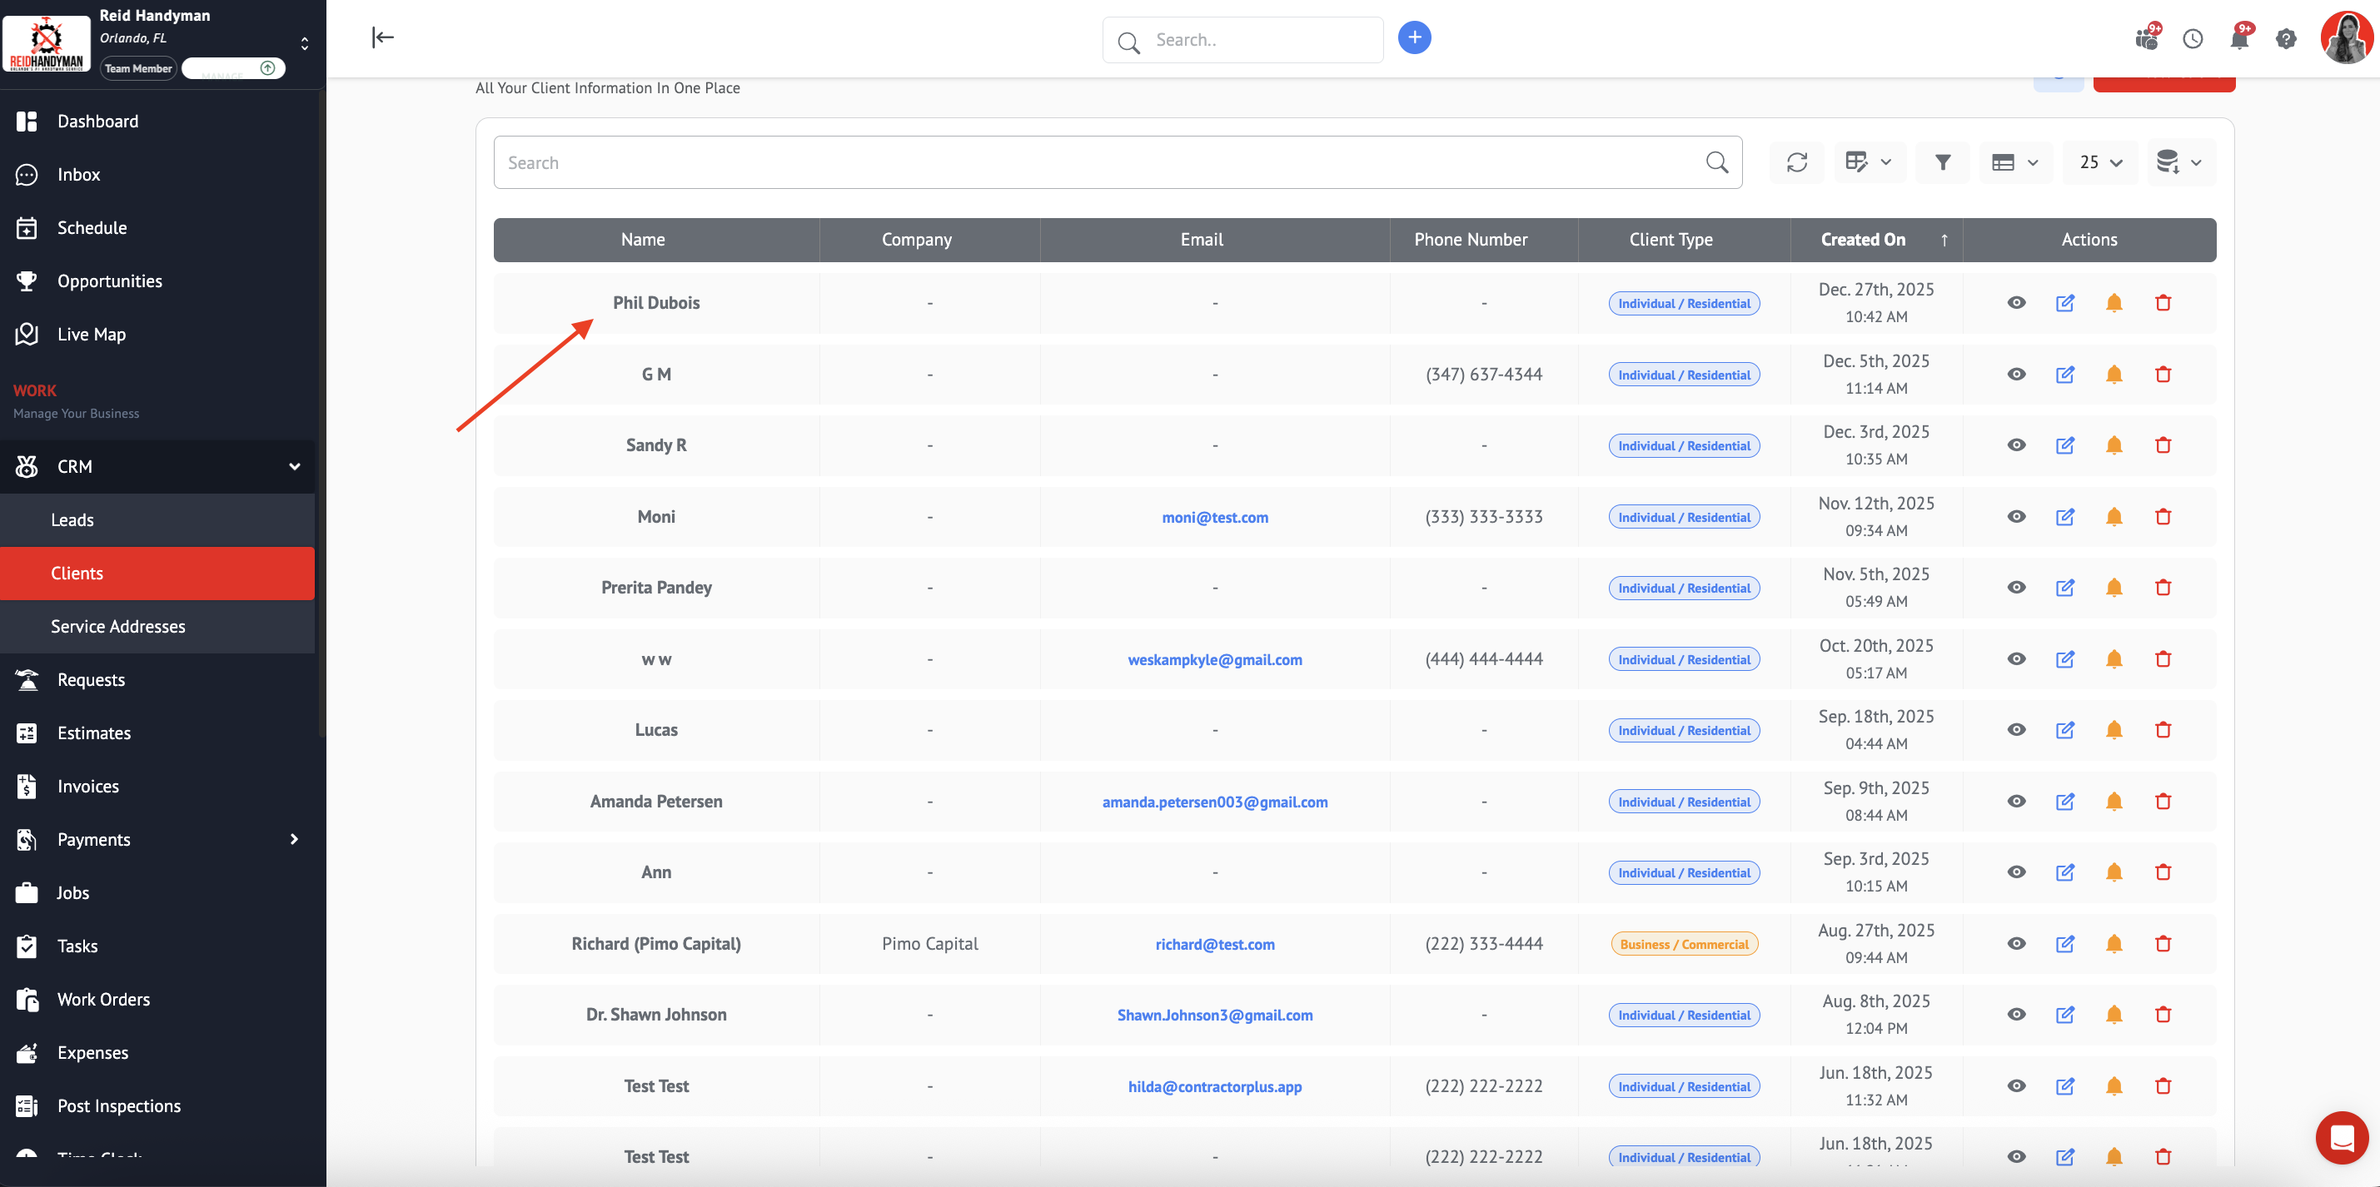Open the clock history icon
The height and width of the screenshot is (1187, 2380).
tap(2193, 39)
